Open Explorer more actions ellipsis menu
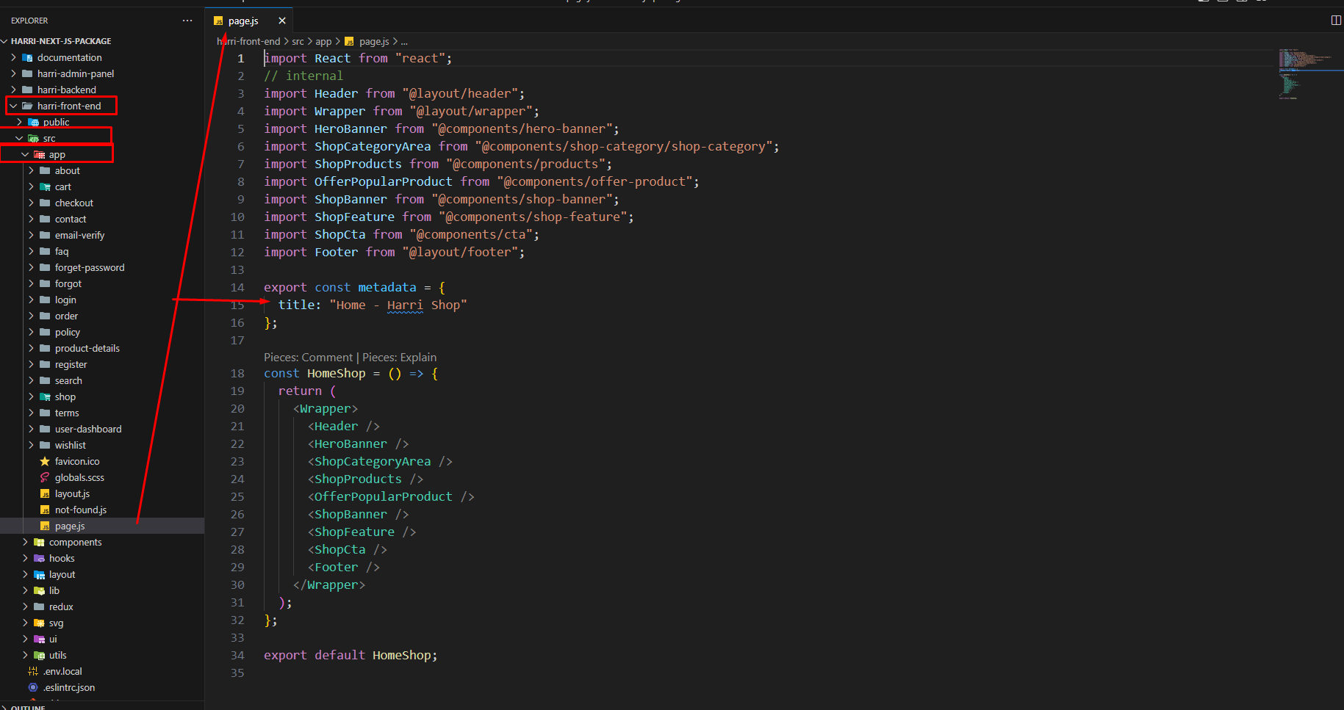The image size is (1344, 710). 187,21
